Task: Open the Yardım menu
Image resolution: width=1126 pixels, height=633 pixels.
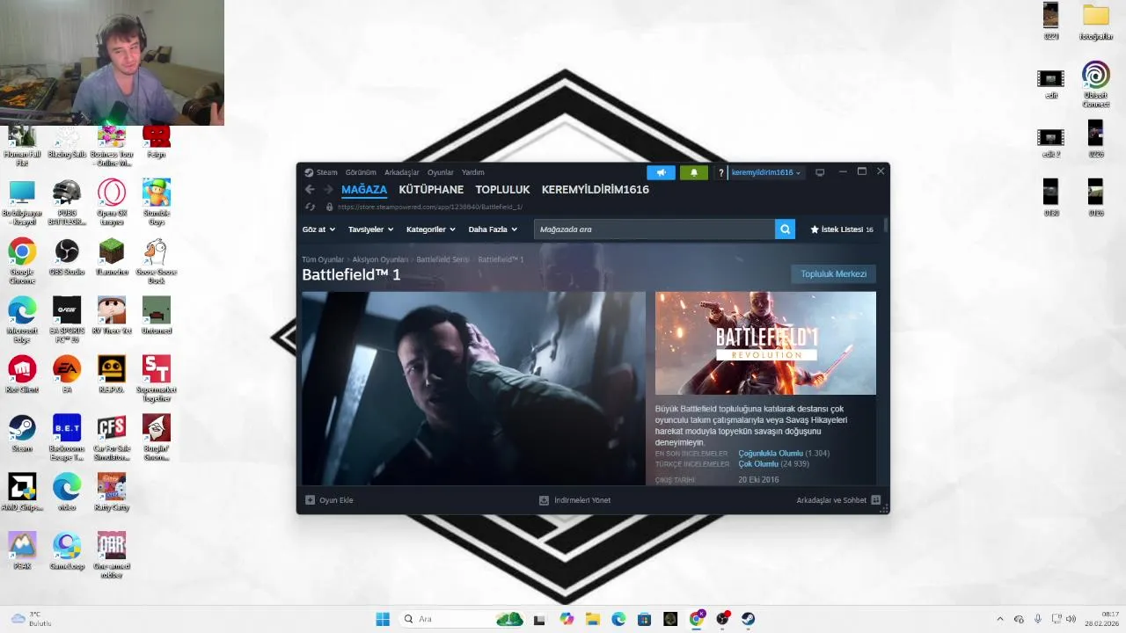Action: (473, 172)
